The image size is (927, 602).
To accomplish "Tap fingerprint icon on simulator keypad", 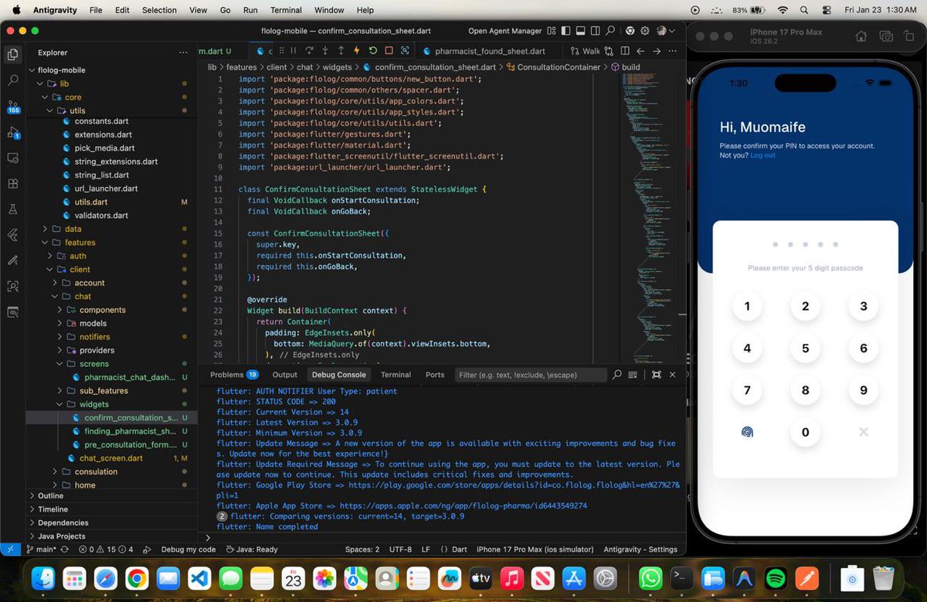I will click(x=747, y=432).
